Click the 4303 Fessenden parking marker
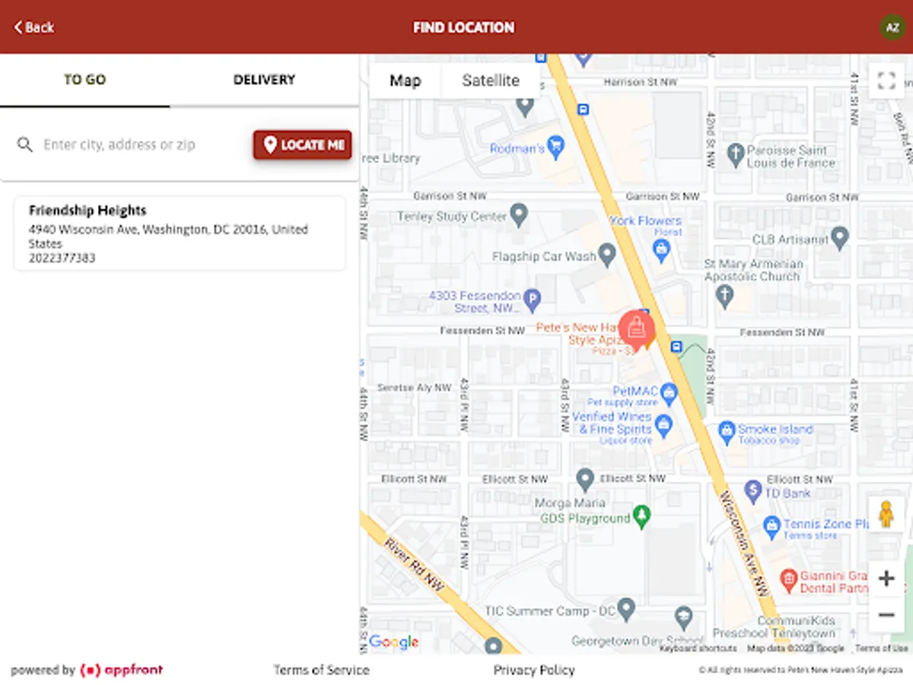 533,299
